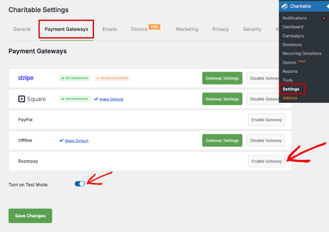
Task: Open Notifications in Charitable menu
Action: tap(294, 18)
